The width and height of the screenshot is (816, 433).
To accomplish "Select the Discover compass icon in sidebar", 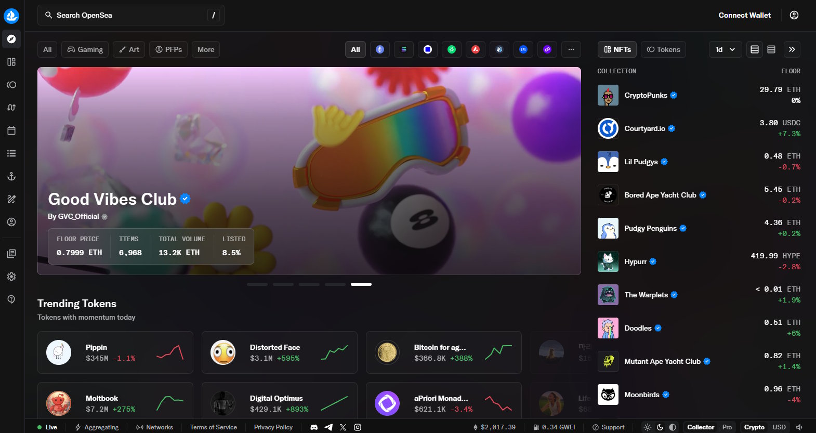I will (11, 39).
